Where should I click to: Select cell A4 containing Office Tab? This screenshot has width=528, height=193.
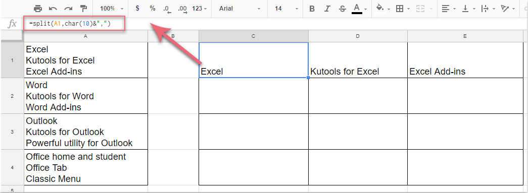(x=86, y=167)
